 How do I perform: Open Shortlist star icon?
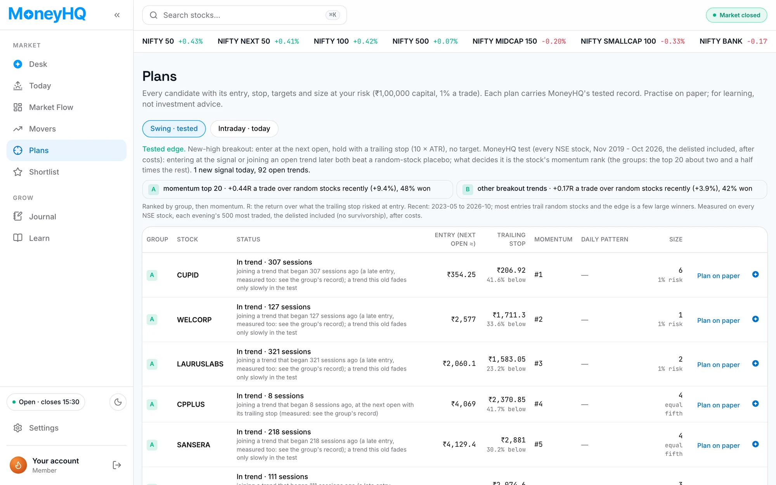click(18, 172)
